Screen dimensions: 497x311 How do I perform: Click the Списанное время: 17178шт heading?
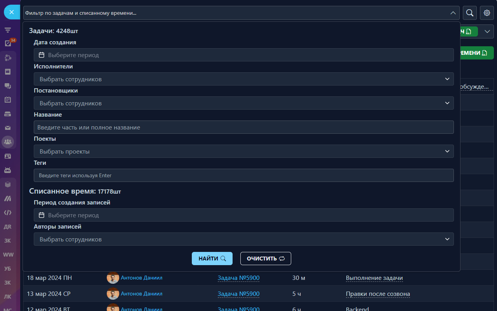75,191
